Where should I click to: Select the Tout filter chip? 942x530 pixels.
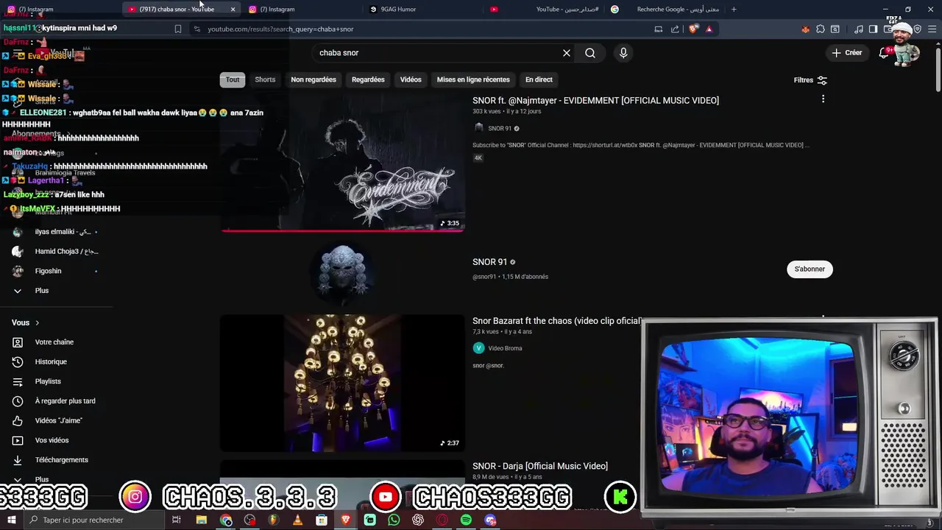(x=233, y=79)
